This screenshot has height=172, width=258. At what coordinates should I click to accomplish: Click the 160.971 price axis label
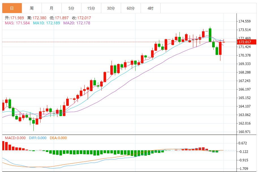[245, 132]
